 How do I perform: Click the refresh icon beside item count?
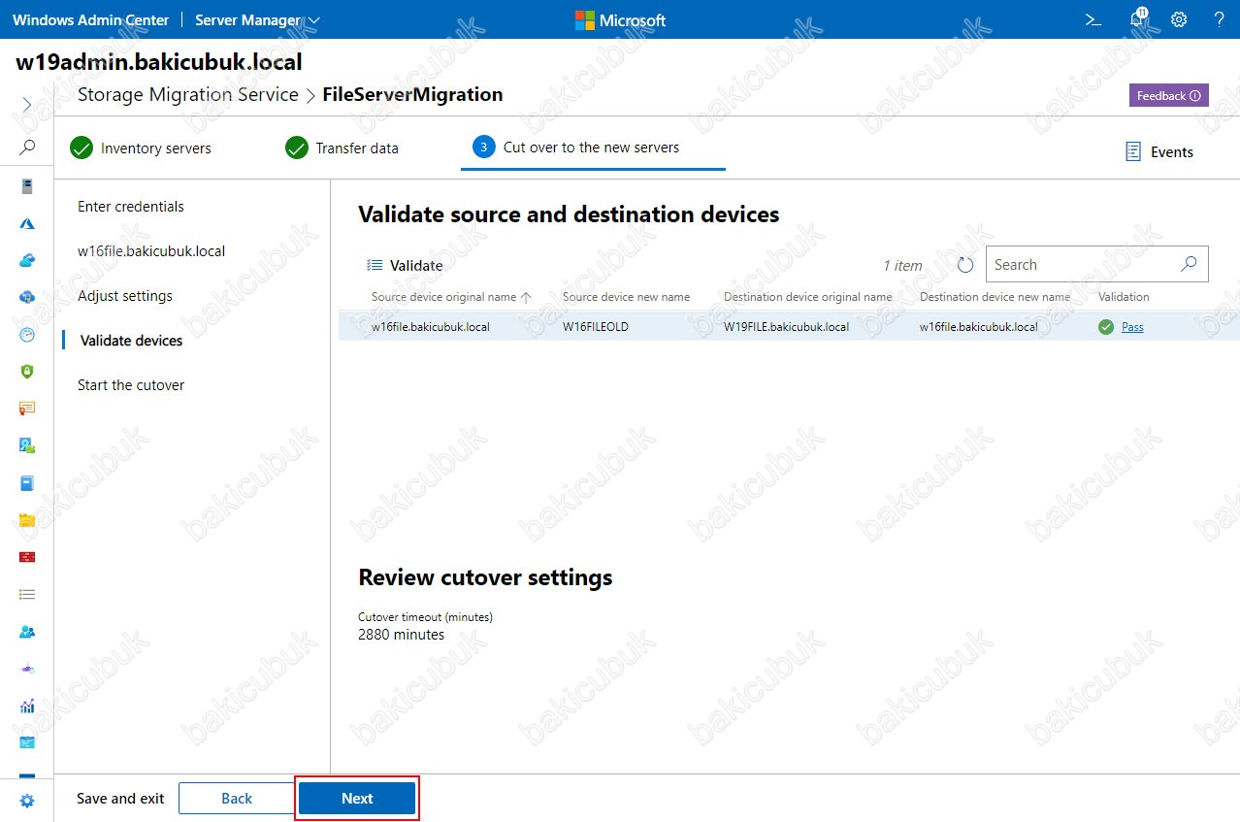point(964,265)
